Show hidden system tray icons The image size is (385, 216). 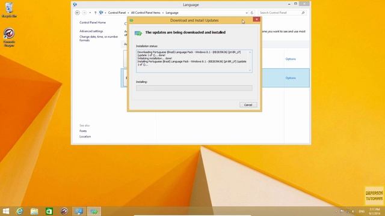click(x=336, y=211)
